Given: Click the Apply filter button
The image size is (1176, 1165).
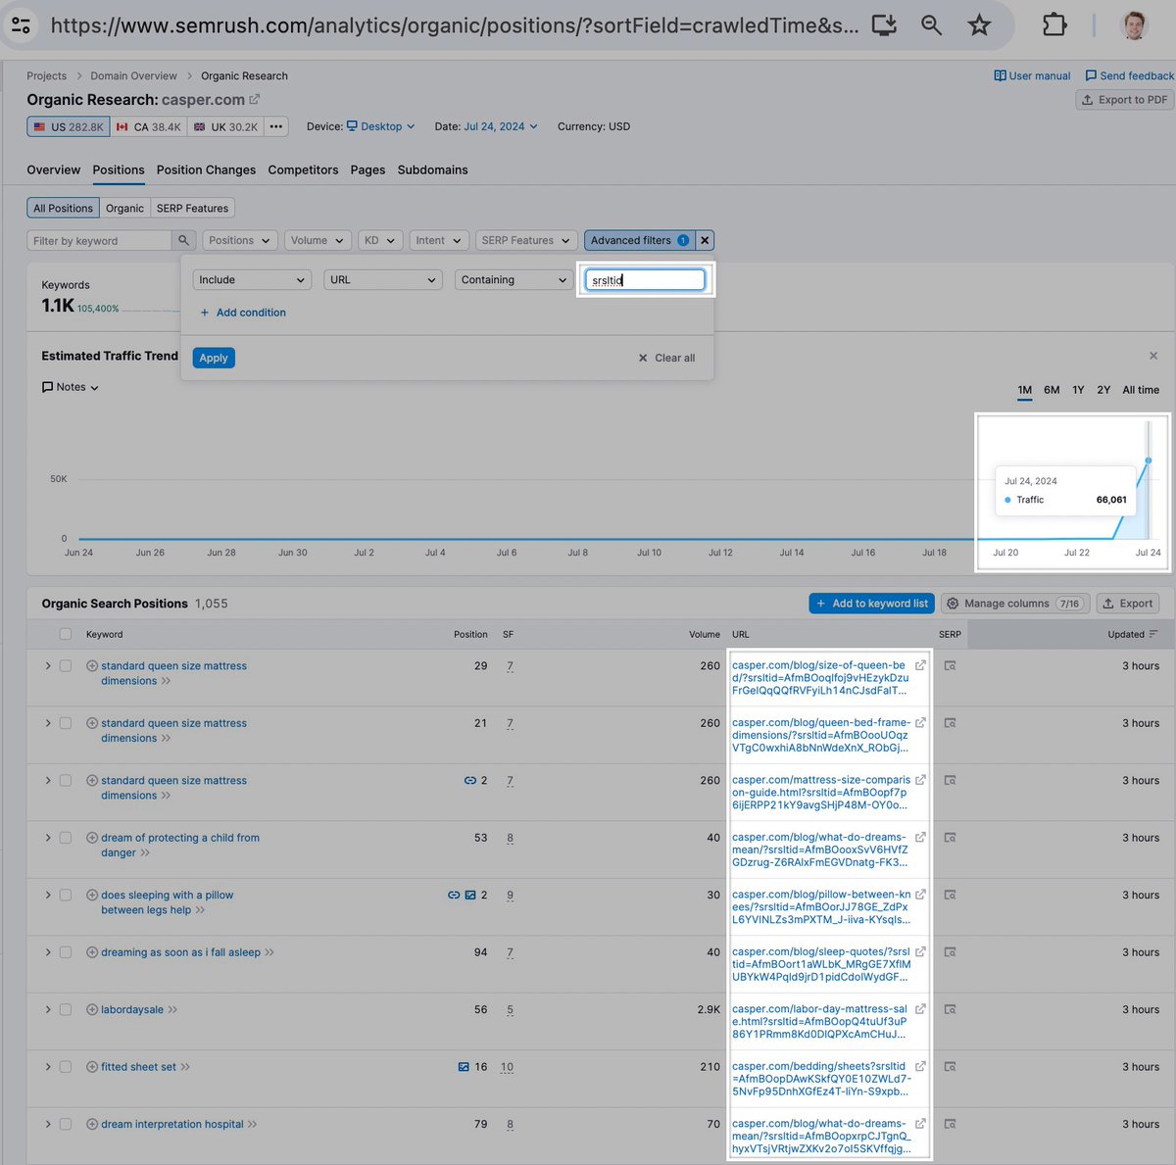Looking at the screenshot, I should click(214, 358).
